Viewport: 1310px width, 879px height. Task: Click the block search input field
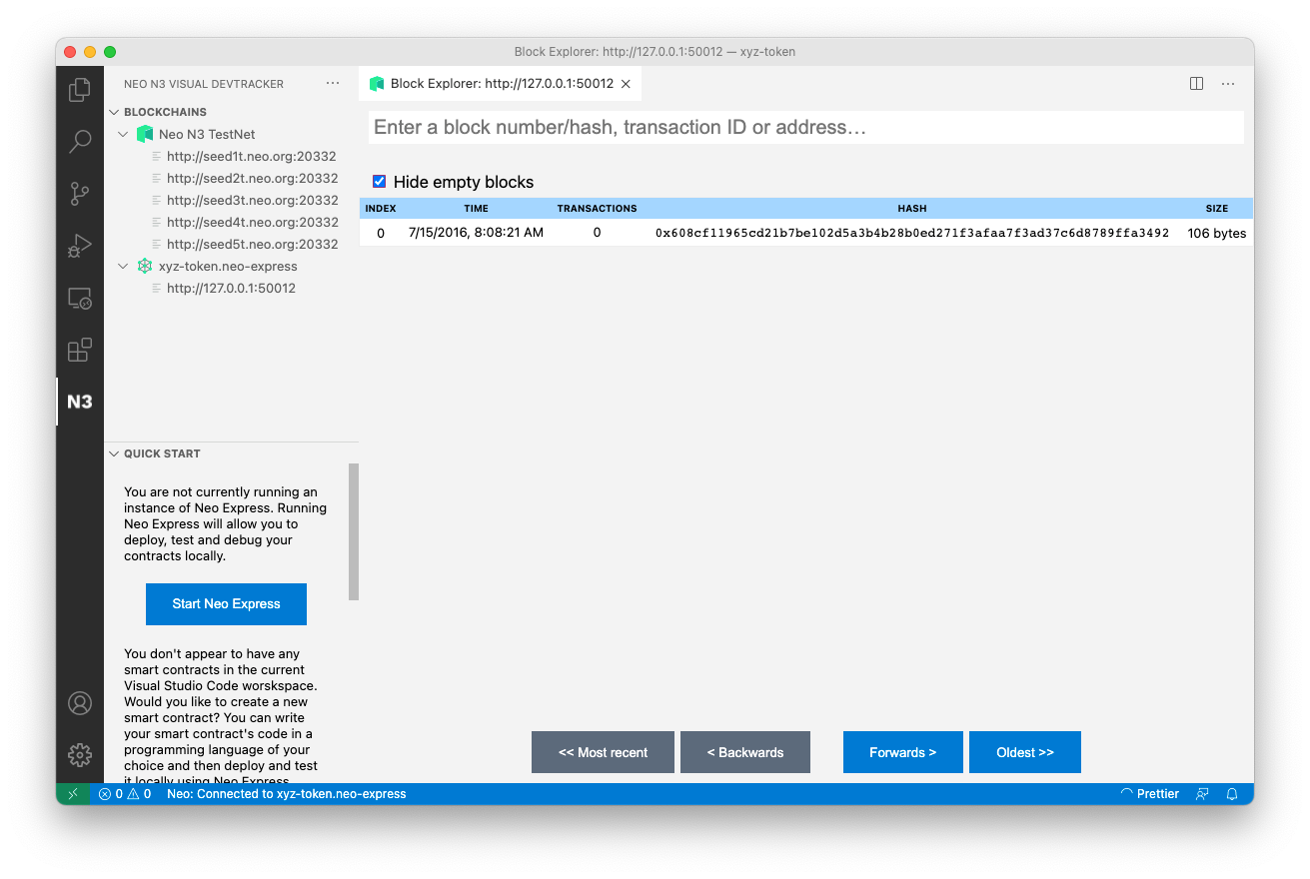point(806,127)
